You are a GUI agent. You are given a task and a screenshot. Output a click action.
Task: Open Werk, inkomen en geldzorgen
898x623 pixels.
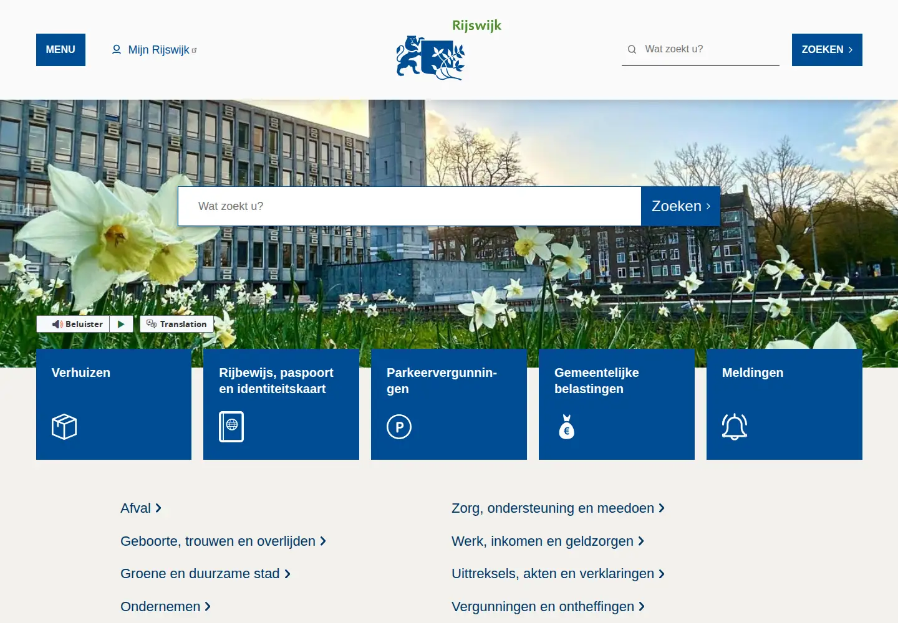click(548, 541)
